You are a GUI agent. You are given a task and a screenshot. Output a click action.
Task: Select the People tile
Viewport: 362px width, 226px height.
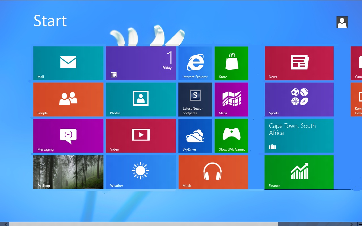68,99
